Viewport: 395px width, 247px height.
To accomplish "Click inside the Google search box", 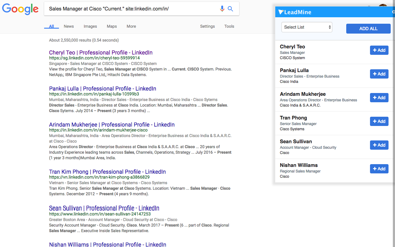I will [130, 9].
